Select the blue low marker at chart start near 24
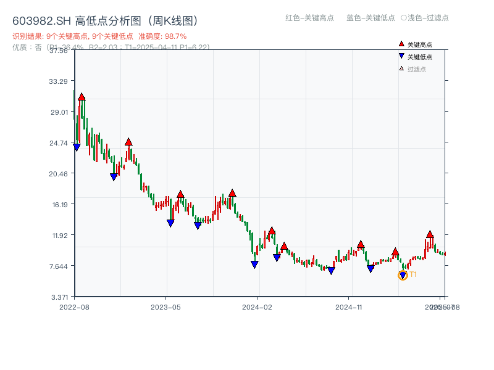 pos(77,147)
